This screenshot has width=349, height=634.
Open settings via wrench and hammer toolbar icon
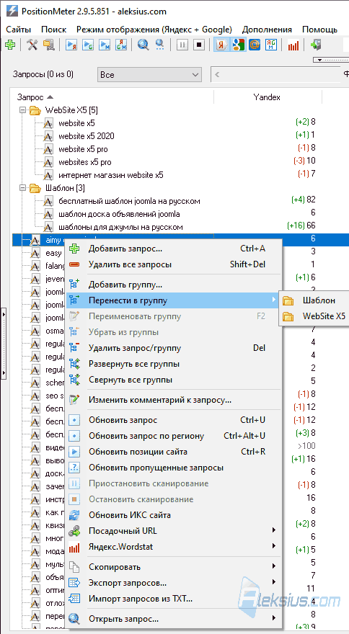pos(32,45)
